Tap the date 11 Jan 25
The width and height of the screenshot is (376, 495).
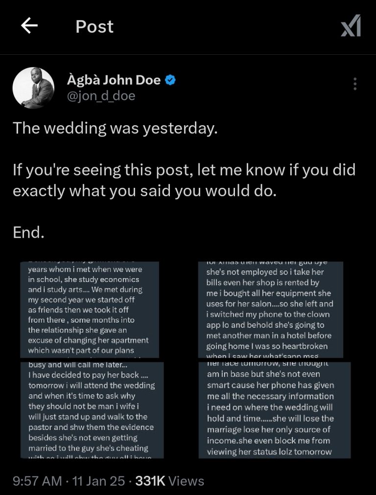(x=98, y=481)
